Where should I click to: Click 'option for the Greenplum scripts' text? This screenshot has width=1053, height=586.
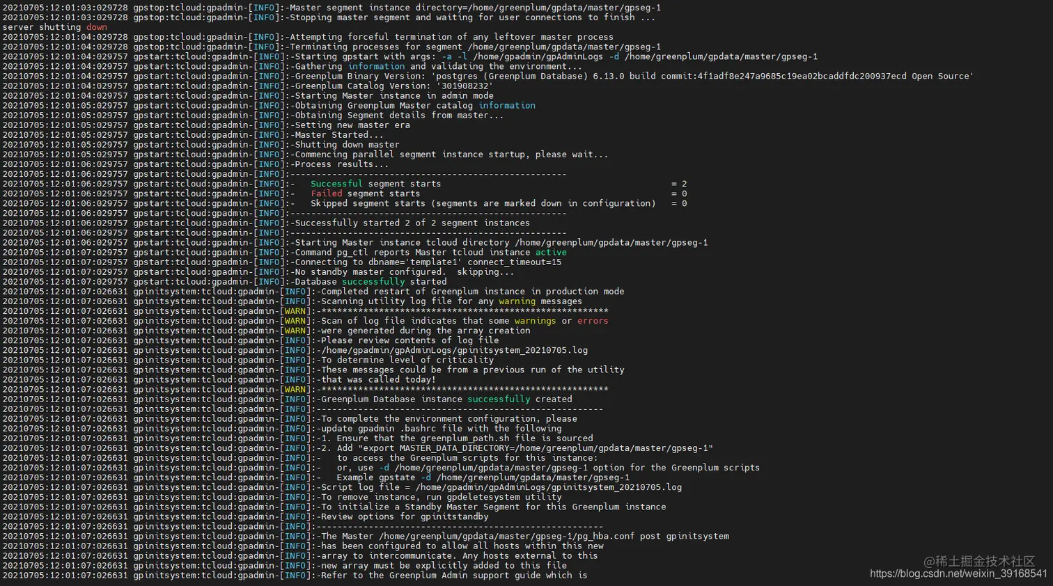point(676,468)
